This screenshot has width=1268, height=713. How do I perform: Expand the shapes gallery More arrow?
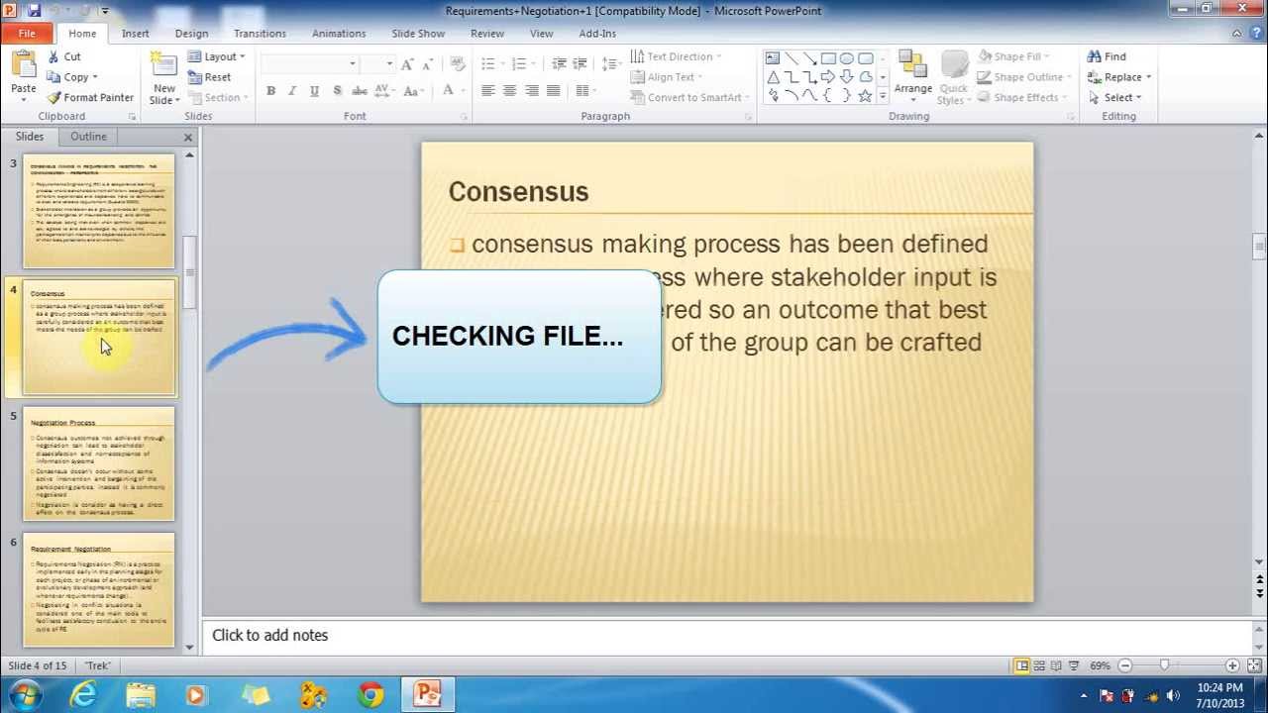click(882, 97)
